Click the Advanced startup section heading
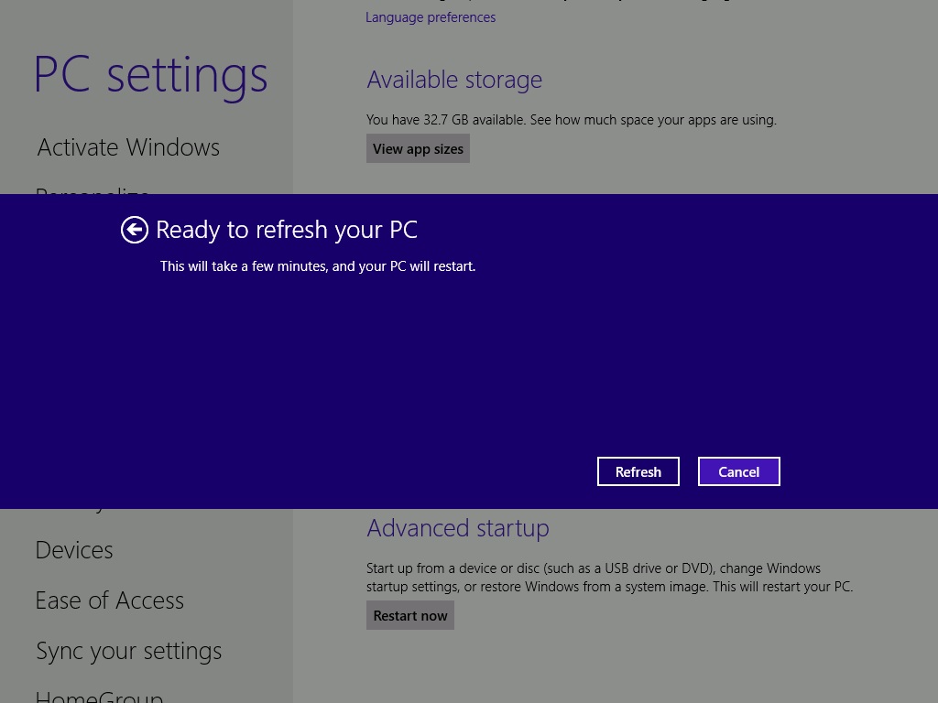Viewport: 938px width, 703px height. pyautogui.click(x=457, y=528)
